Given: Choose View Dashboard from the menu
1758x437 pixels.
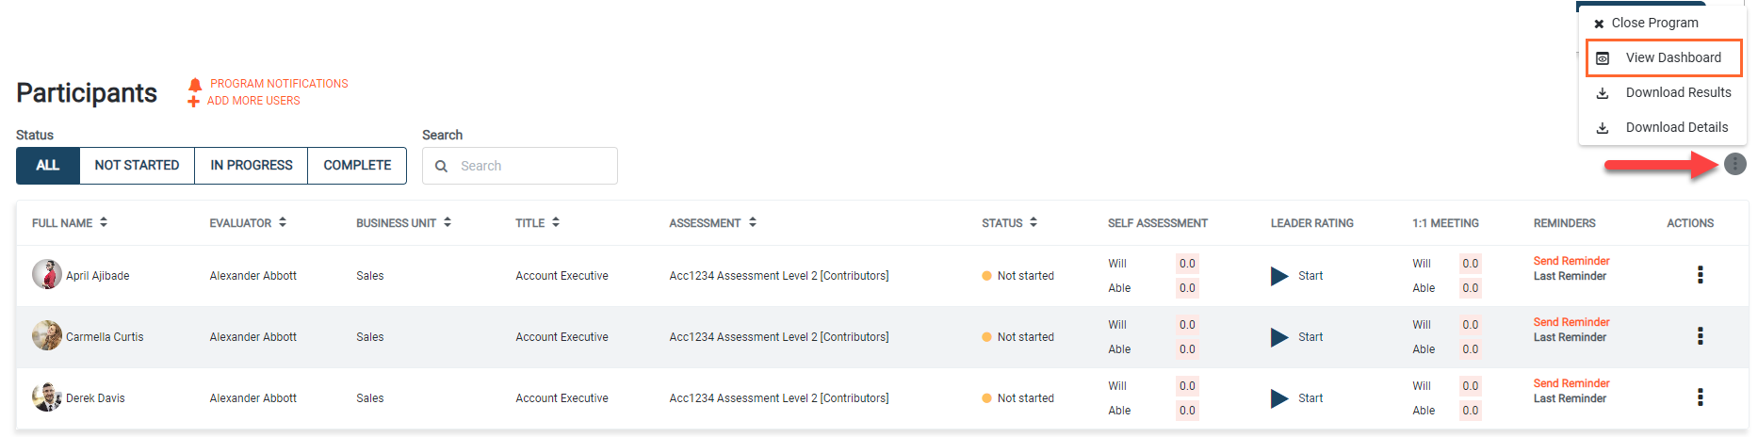Looking at the screenshot, I should coord(1664,57).
